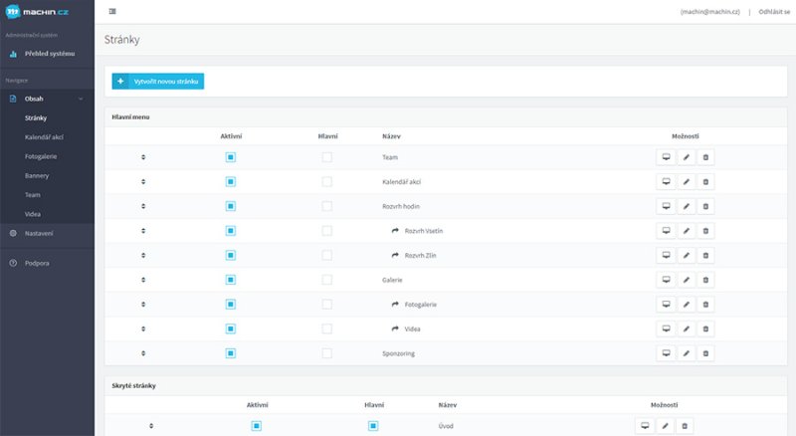Delete the Rozvrh Zlín page via trash icon
The image size is (796, 436).
pyautogui.click(x=705, y=256)
